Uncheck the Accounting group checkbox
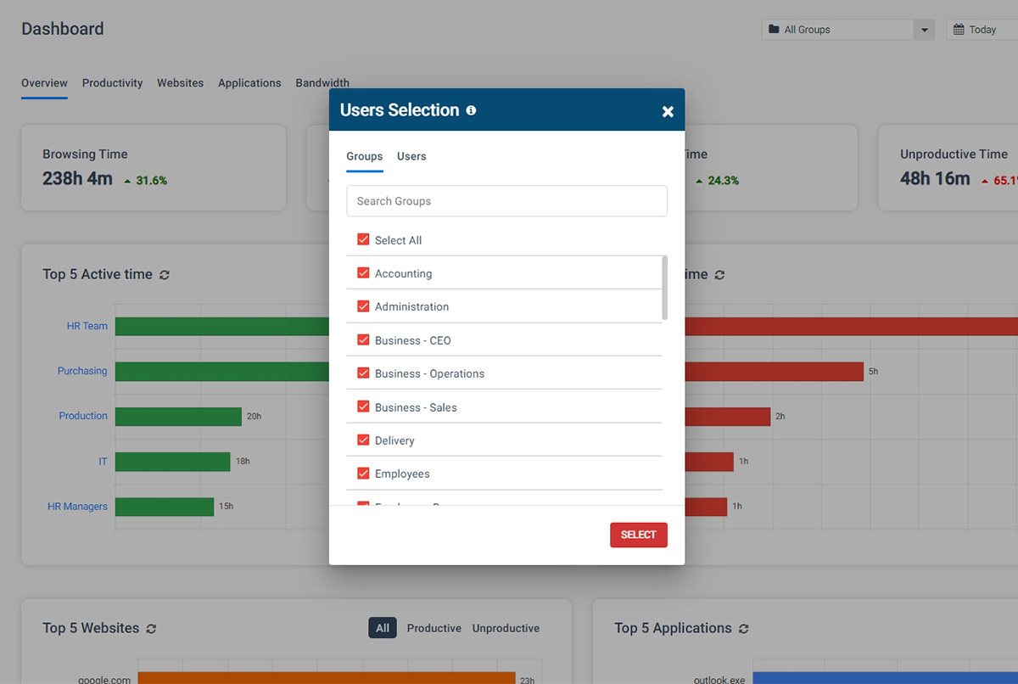This screenshot has height=684, width=1018. tap(363, 273)
